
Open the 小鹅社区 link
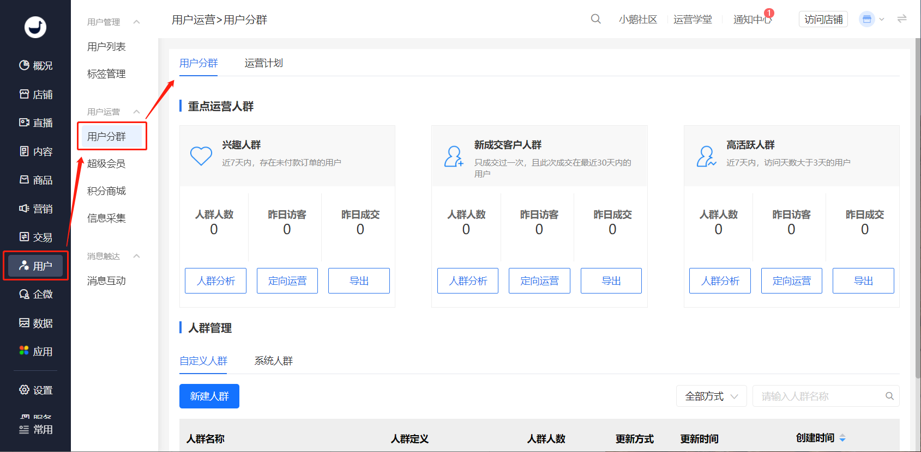638,19
